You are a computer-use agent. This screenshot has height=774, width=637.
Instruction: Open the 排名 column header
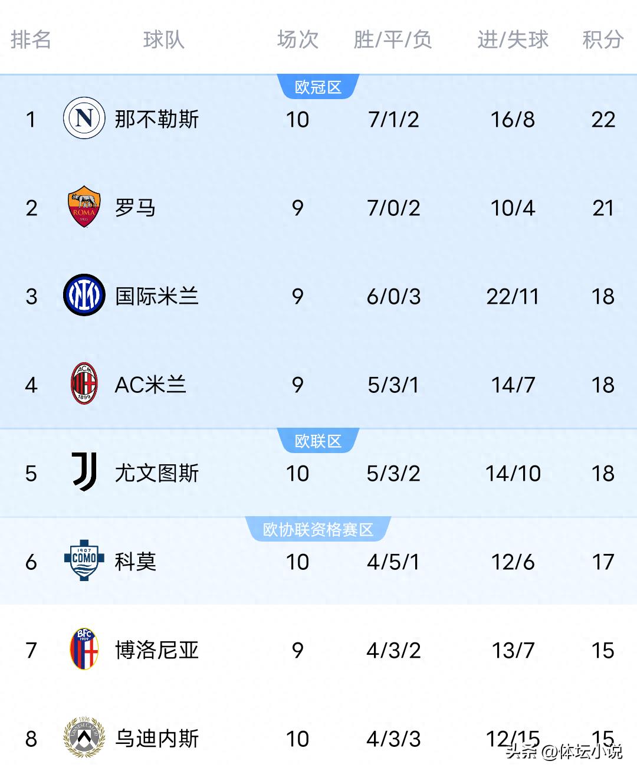click(x=31, y=41)
